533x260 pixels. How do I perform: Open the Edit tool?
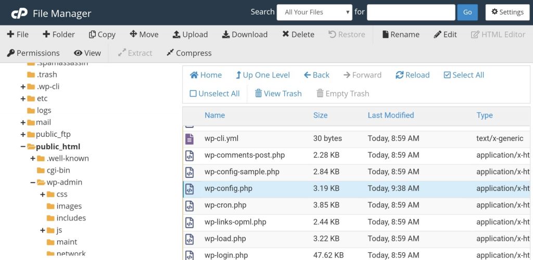pyautogui.click(x=446, y=34)
